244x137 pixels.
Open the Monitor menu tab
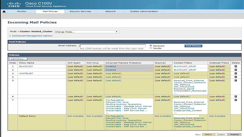(22, 12)
